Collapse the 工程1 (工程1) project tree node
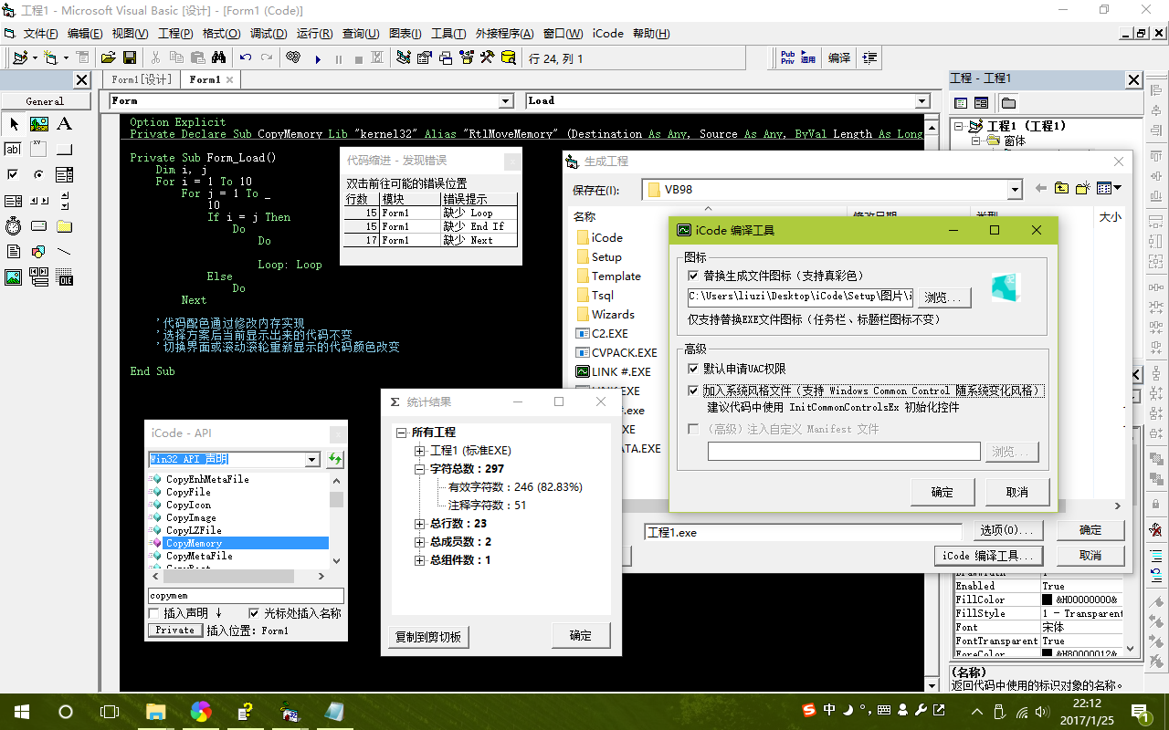The image size is (1169, 730). (x=960, y=126)
